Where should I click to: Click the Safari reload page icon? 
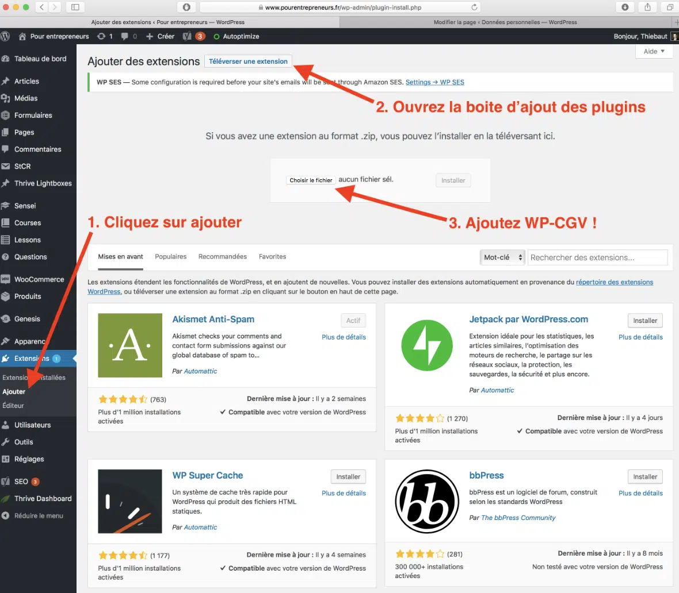pyautogui.click(x=474, y=7)
